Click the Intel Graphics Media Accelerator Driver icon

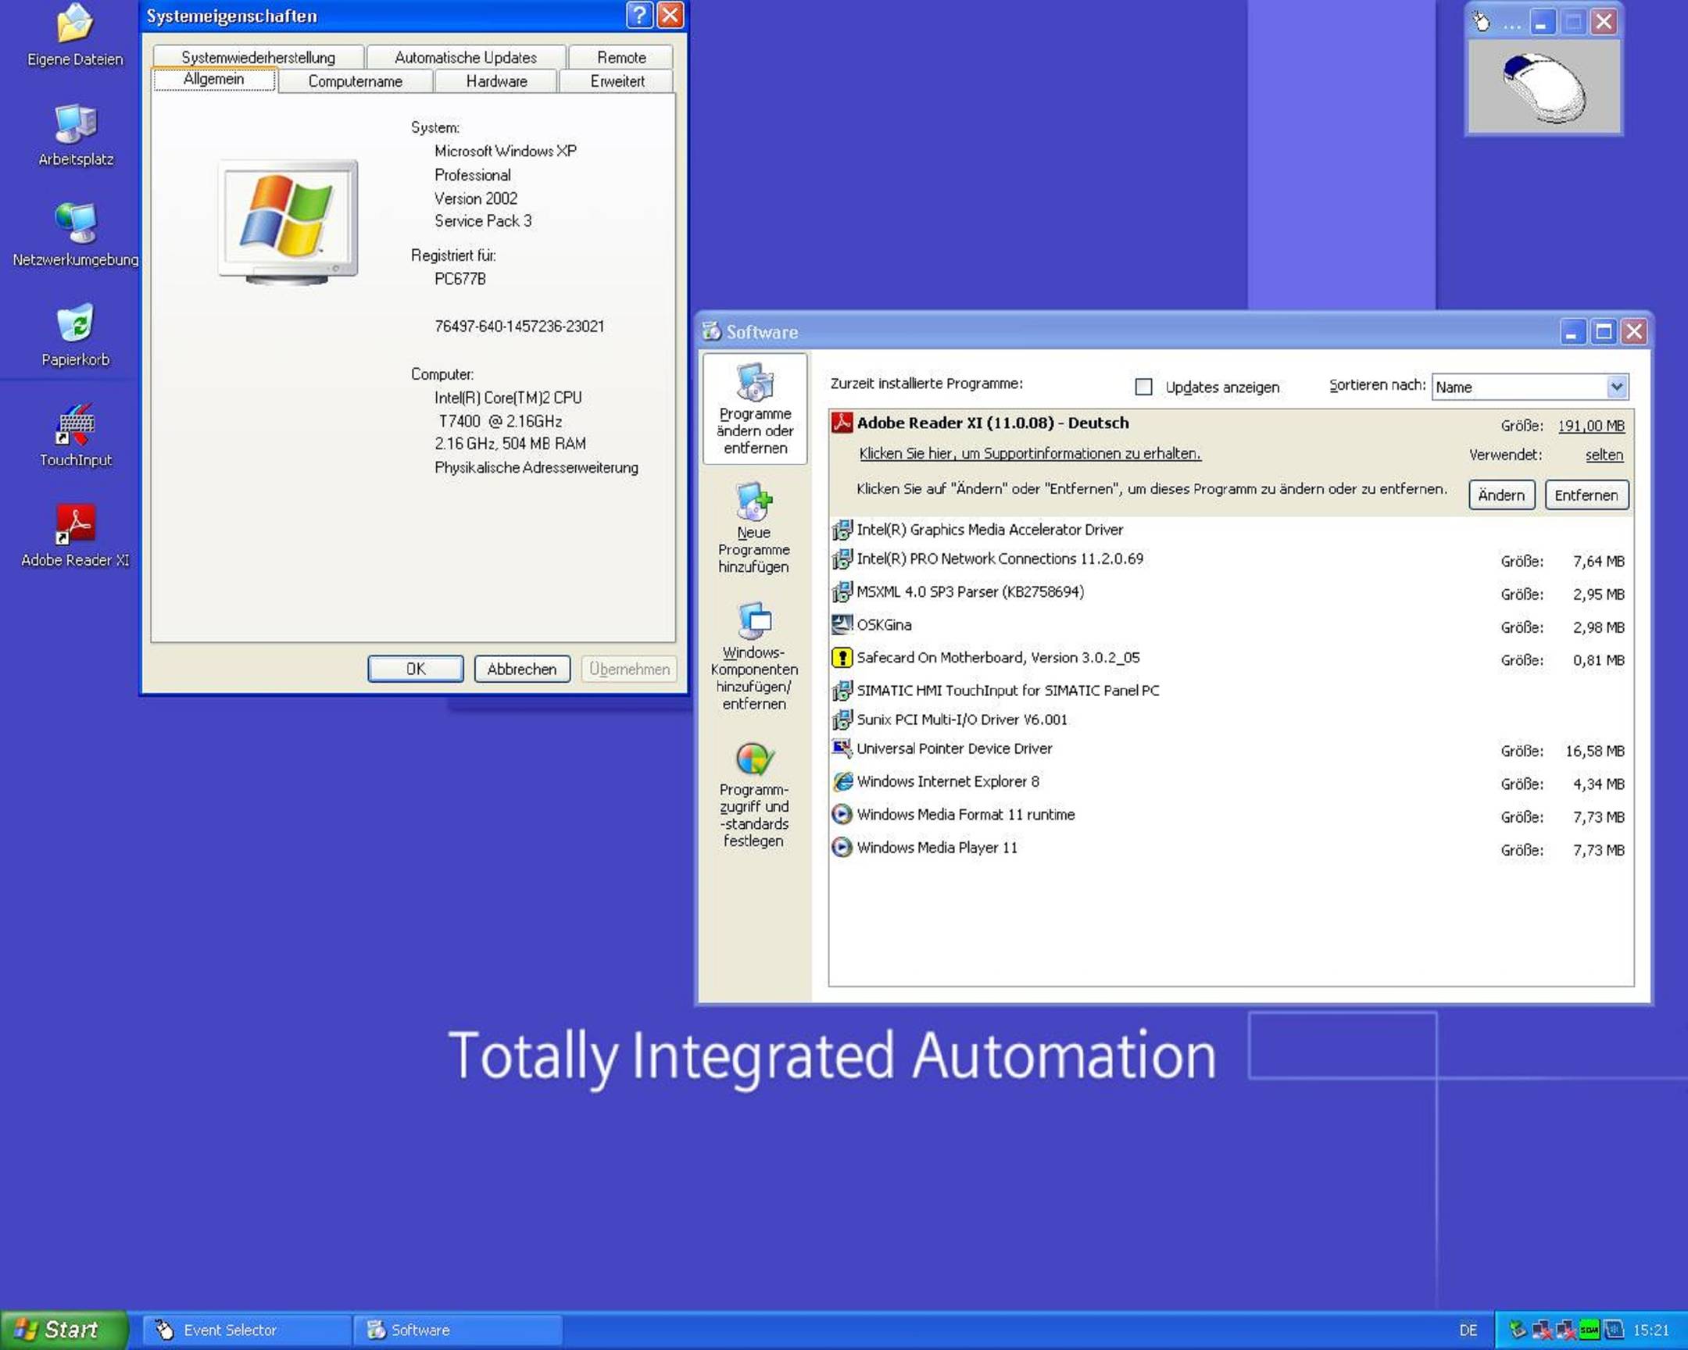tap(842, 530)
